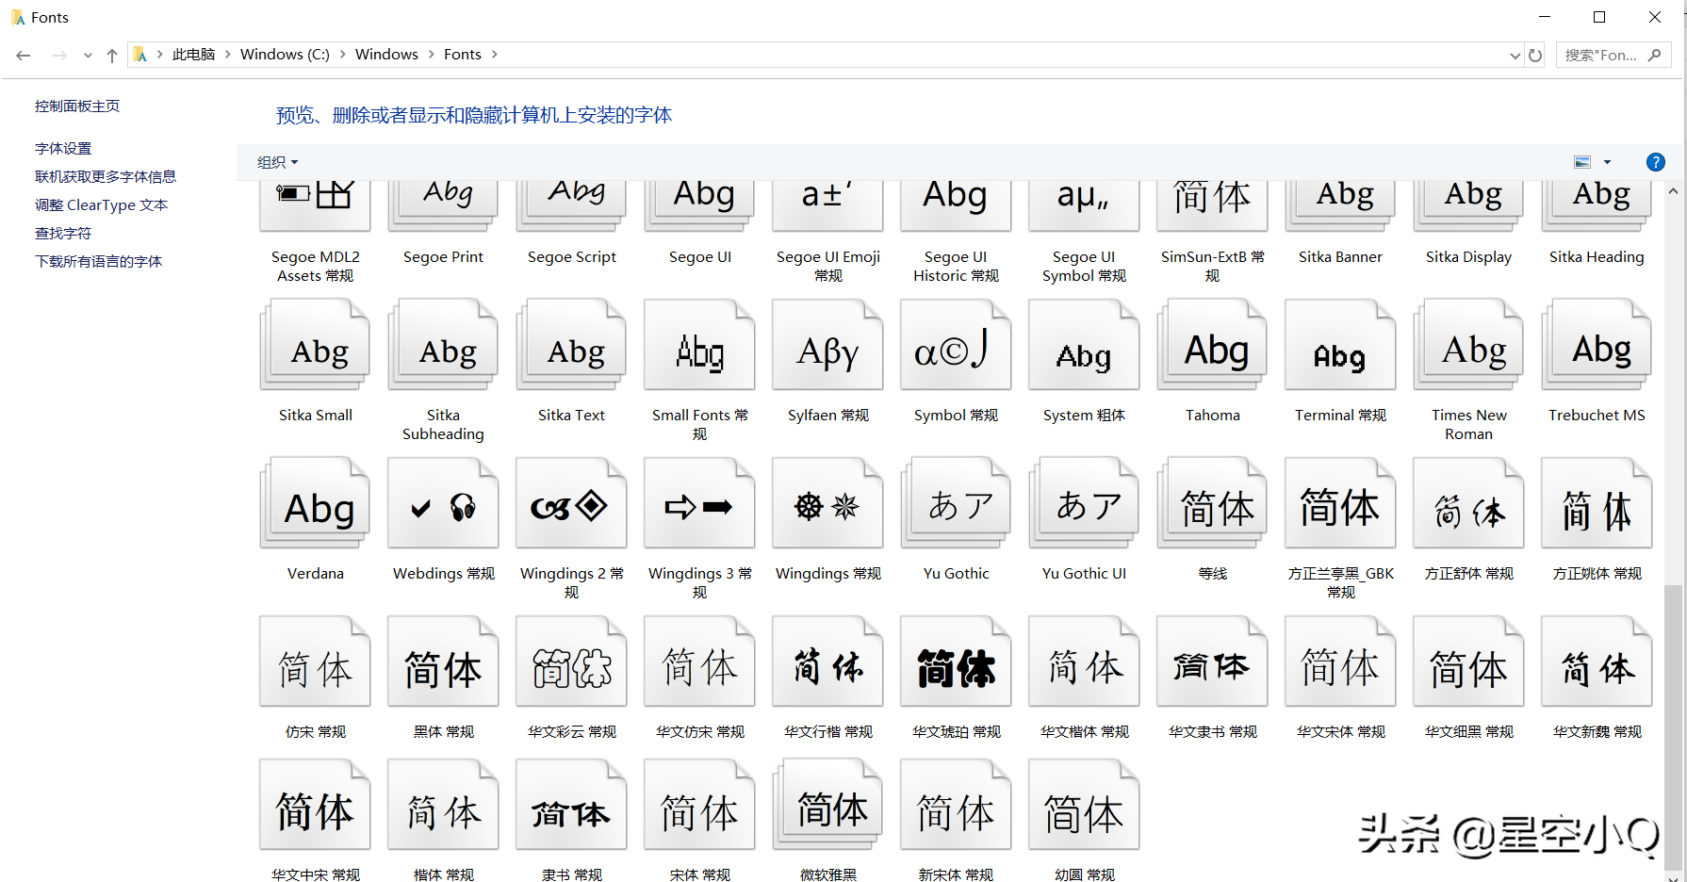1687x882 pixels.
Task: Select the Wingdings 常规 font icon
Action: pyautogui.click(x=827, y=502)
